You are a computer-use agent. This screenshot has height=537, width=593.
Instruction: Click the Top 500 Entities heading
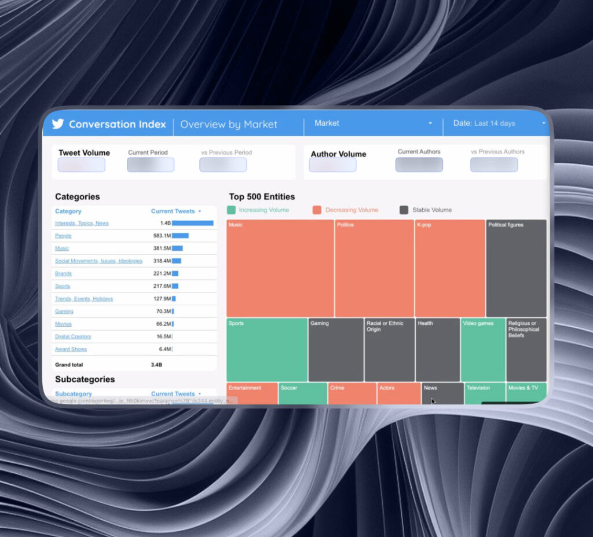pyautogui.click(x=262, y=197)
